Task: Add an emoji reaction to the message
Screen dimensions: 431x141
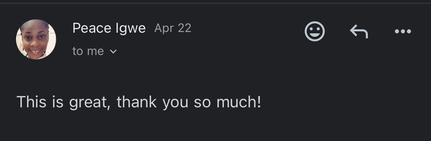Action: pos(314,32)
